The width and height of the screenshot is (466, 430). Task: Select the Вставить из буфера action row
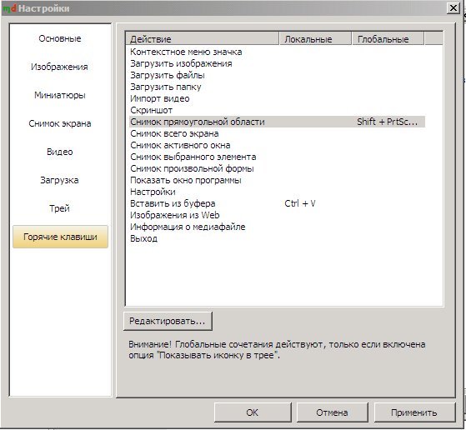pyautogui.click(x=277, y=203)
